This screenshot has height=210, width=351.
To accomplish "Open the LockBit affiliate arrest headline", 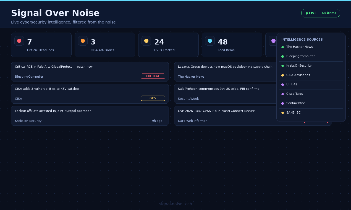I will (x=53, y=111).
